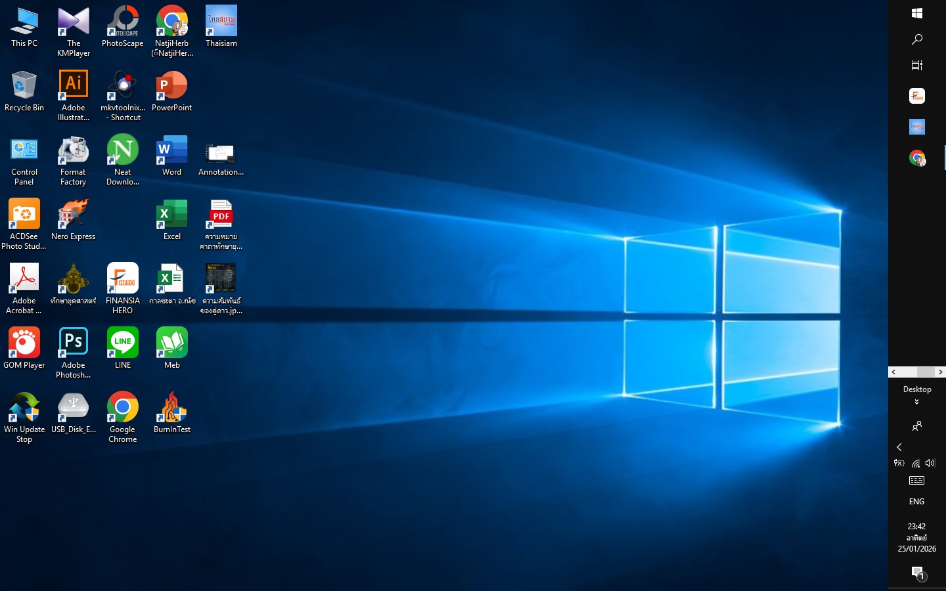Open the This PC desktop icon
The width and height of the screenshot is (946, 591).
(24, 27)
